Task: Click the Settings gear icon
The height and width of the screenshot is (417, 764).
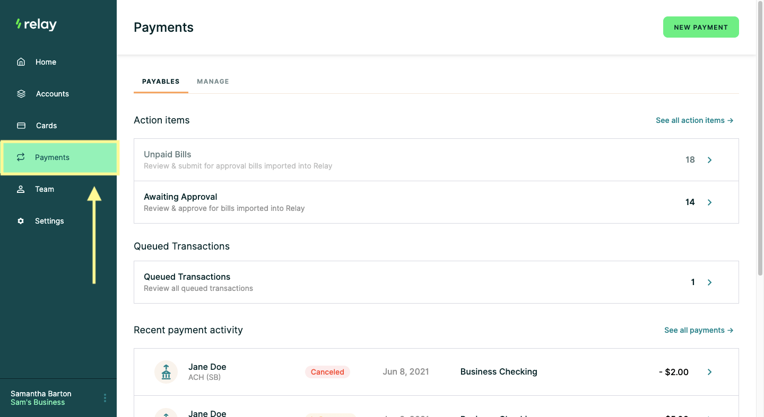Action: 21,220
